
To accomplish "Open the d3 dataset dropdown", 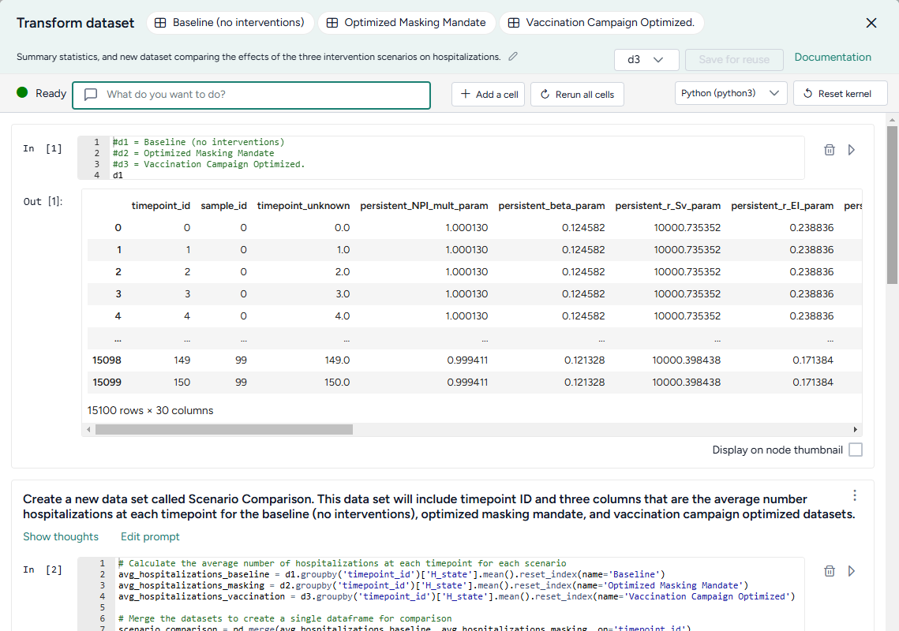I will [646, 59].
